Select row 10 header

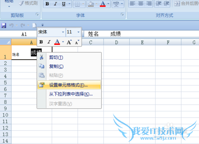[6, 115]
